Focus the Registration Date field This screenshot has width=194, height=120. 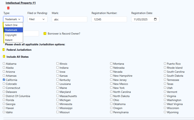pos(142,19)
